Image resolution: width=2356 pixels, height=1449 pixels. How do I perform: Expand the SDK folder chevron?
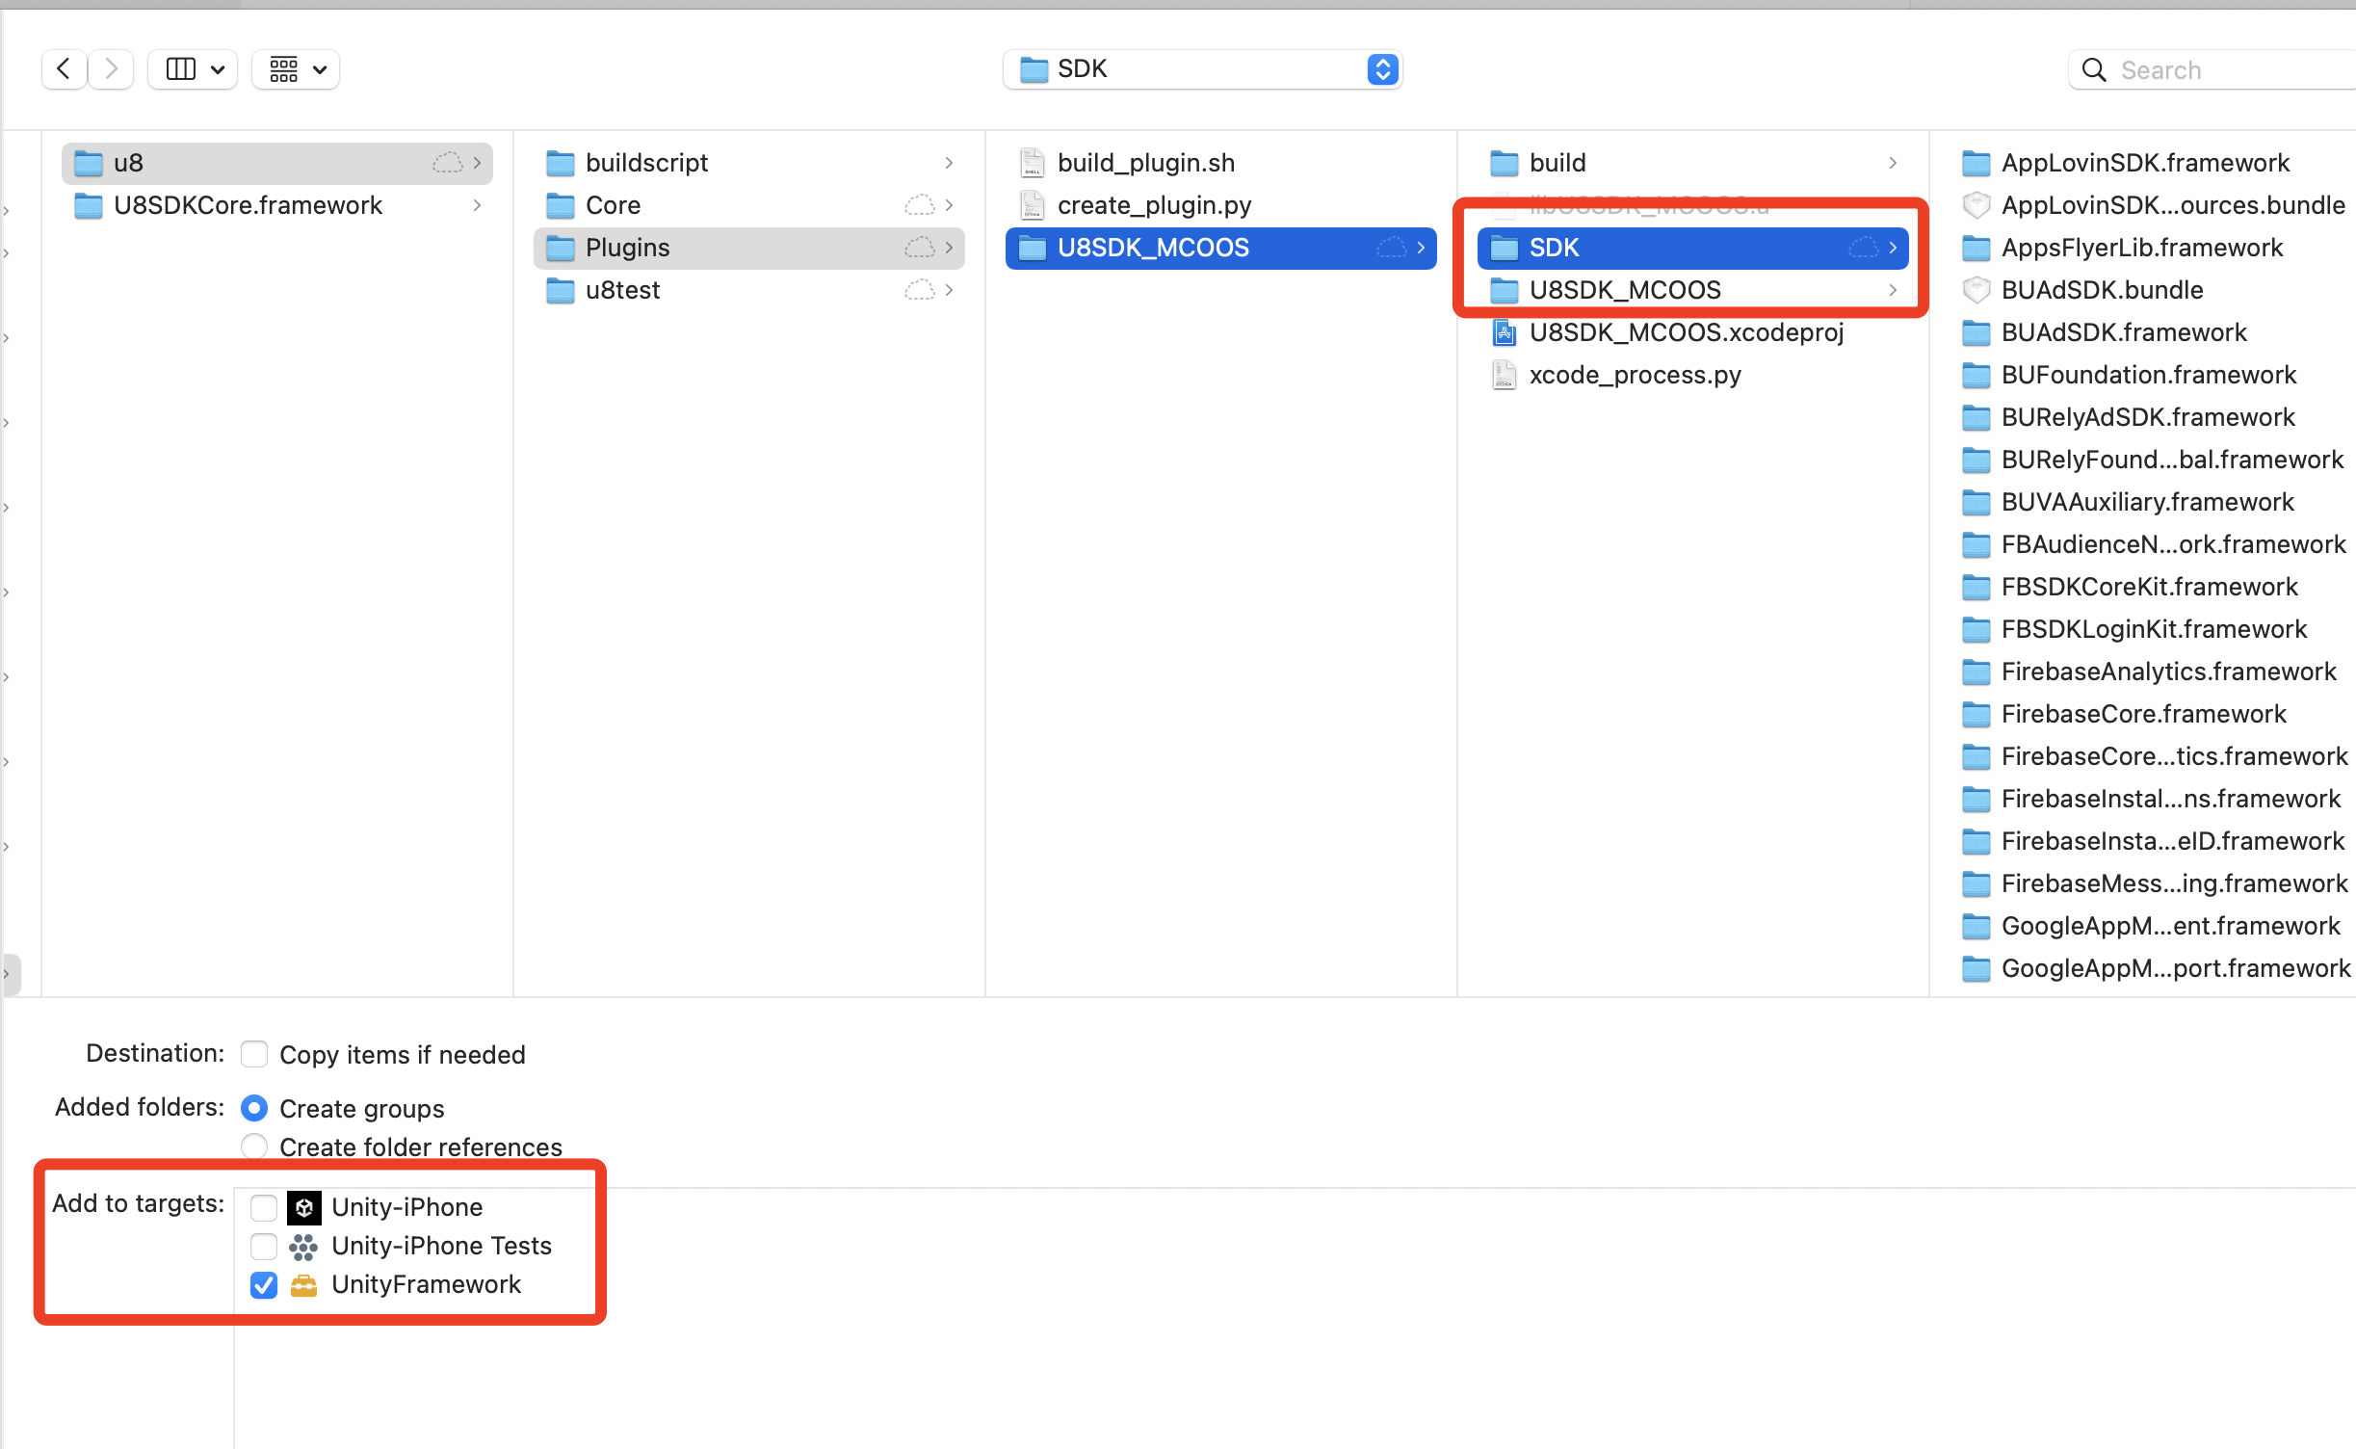[x=1897, y=246]
